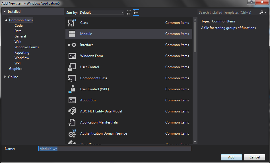Click the Component Class template icon
270x163 pixels.
coord(72,78)
